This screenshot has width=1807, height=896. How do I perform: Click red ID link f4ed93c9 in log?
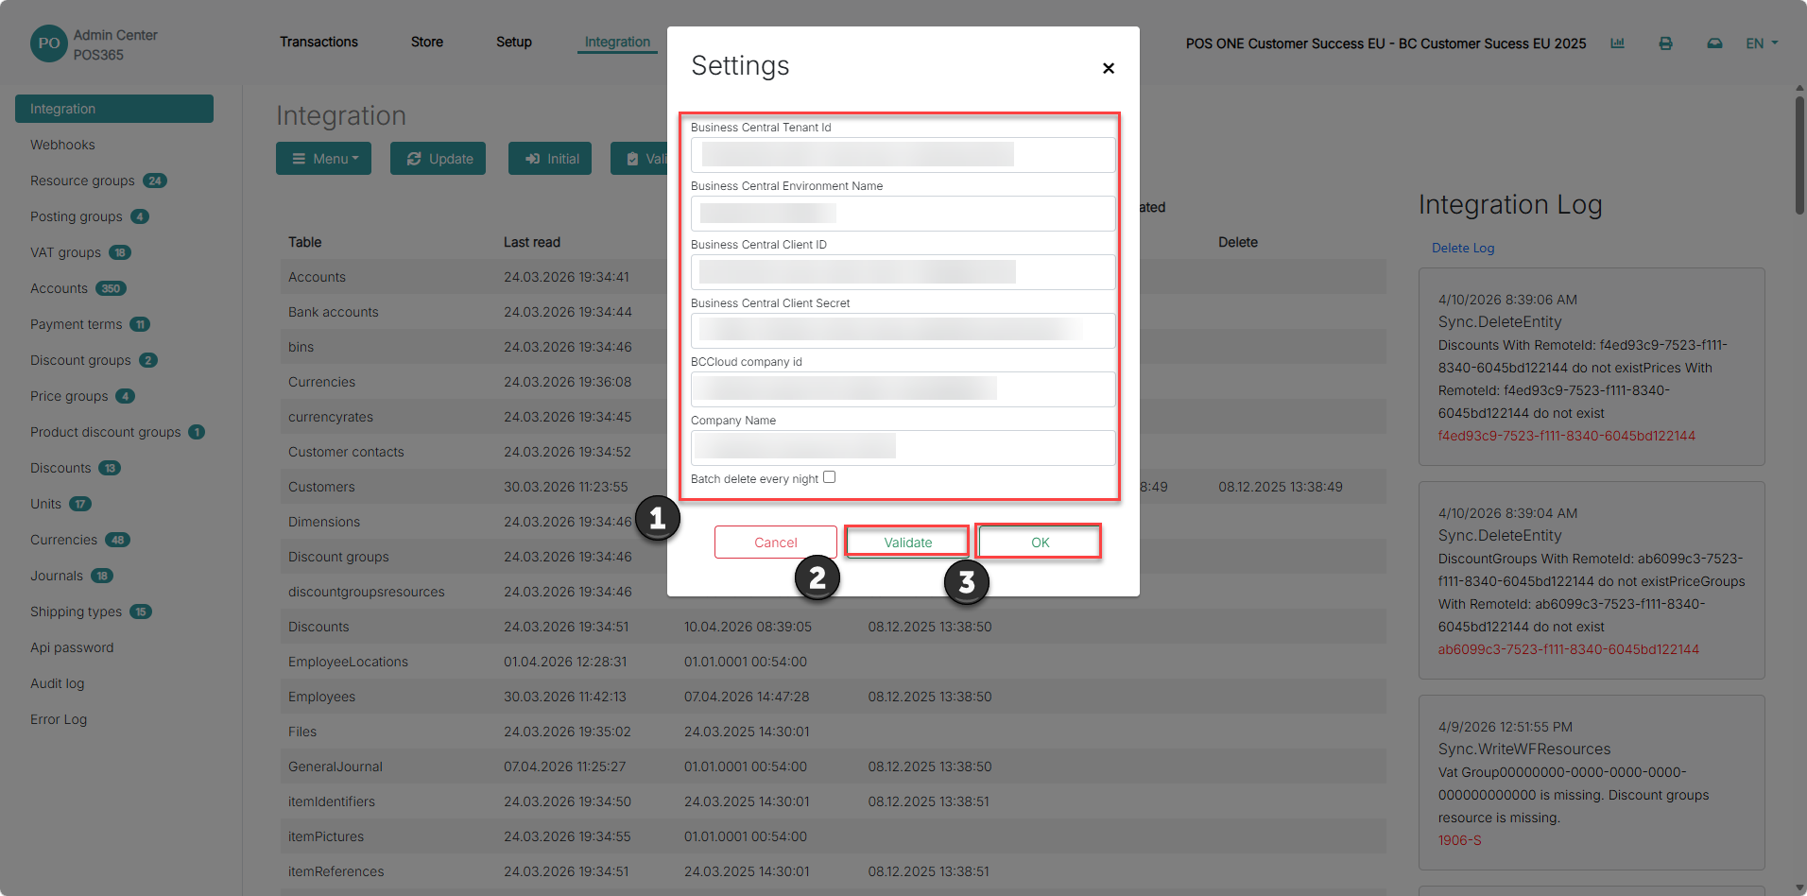1567,436
